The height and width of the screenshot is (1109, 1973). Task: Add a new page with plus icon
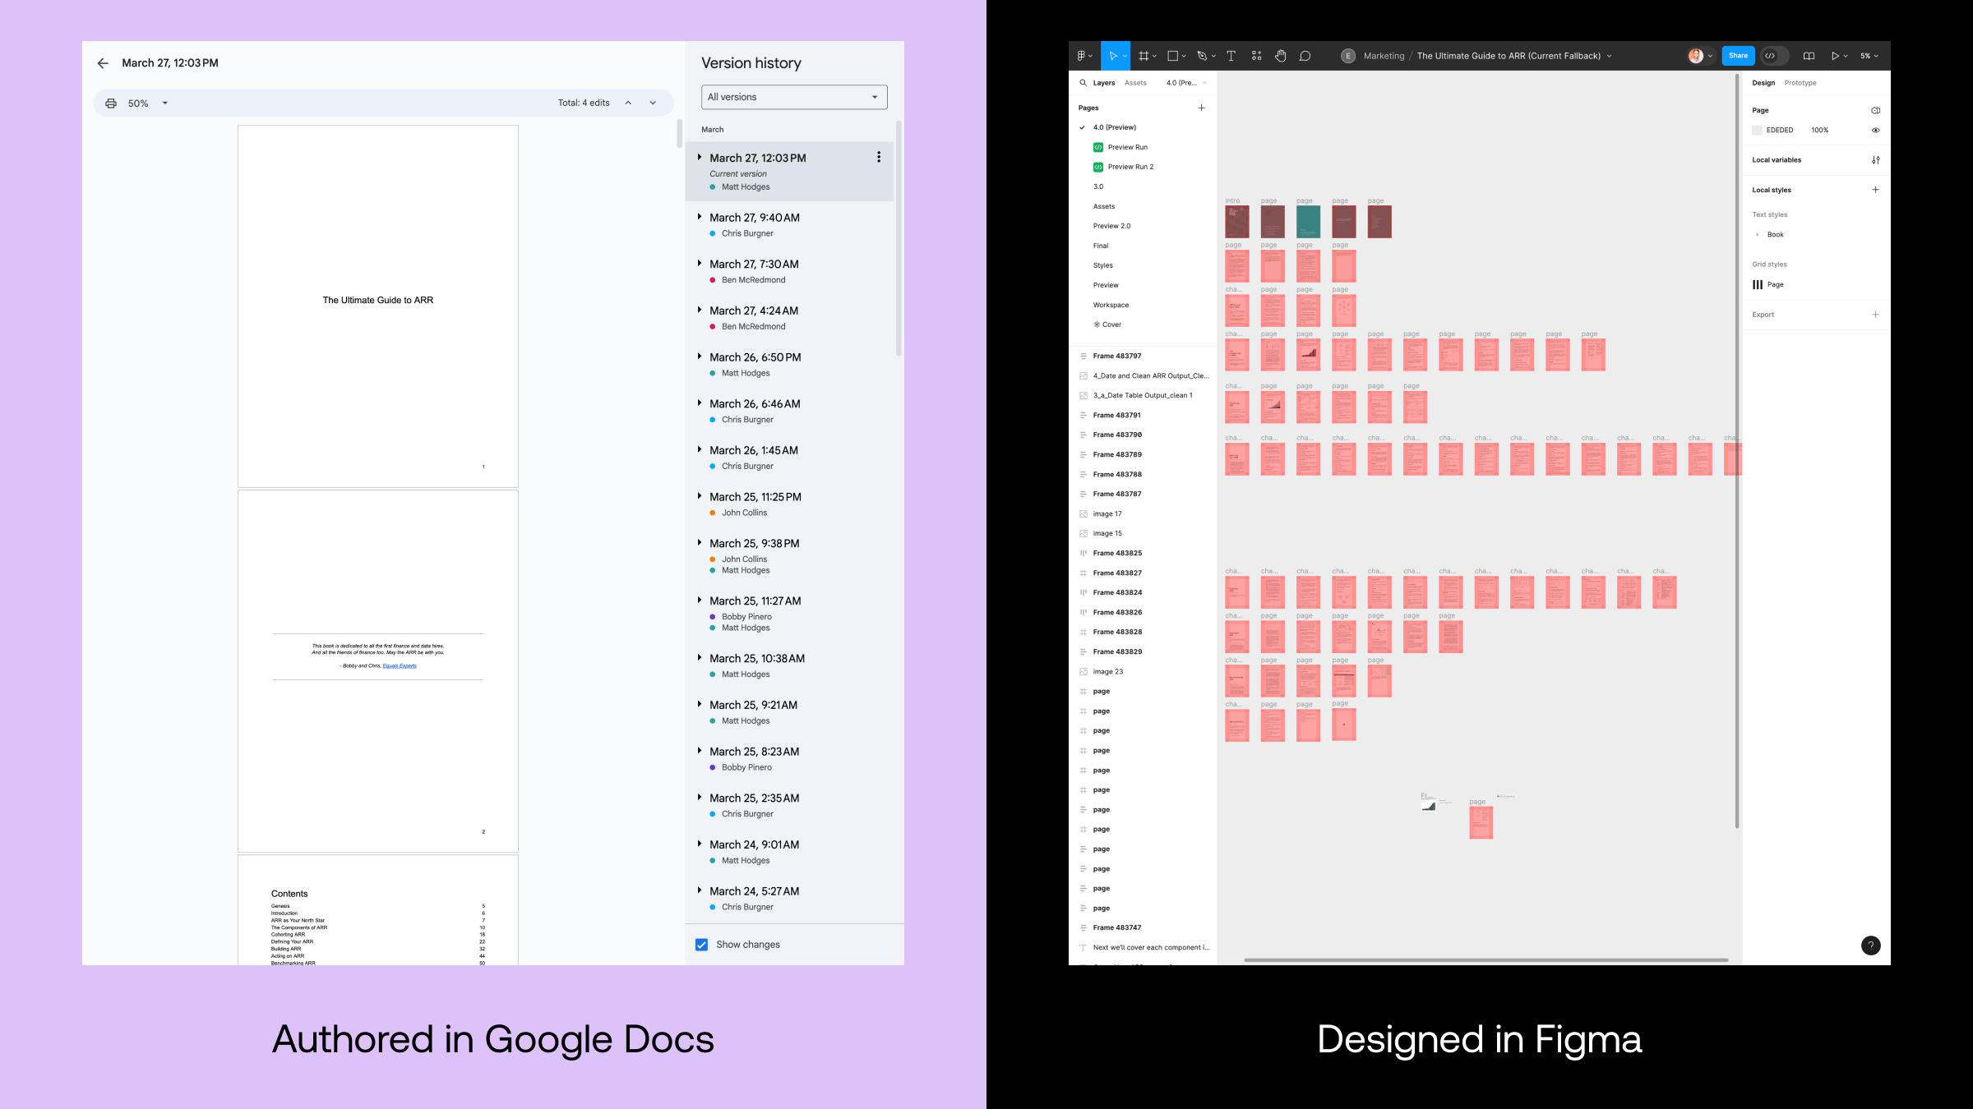(x=1201, y=108)
